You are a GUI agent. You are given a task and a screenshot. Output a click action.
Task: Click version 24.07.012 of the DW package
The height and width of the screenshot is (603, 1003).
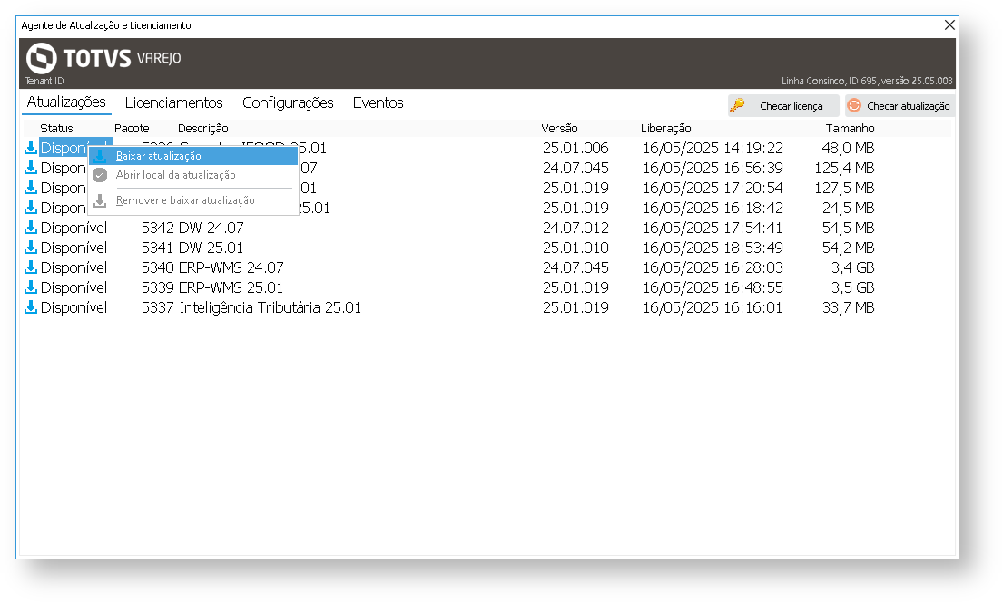pos(575,228)
